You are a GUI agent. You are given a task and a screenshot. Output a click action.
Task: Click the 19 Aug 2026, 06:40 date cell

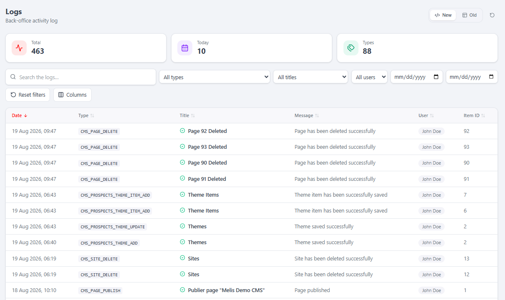(x=34, y=242)
